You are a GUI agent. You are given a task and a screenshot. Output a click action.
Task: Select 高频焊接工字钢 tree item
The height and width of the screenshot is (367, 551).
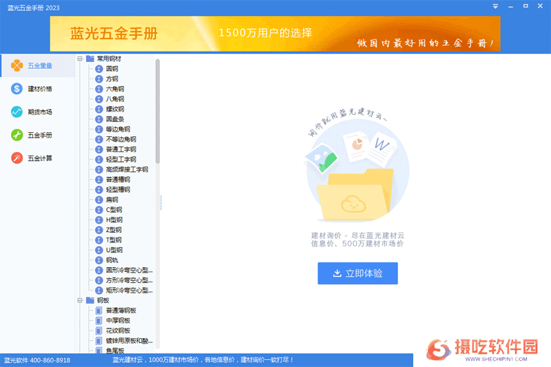click(127, 169)
